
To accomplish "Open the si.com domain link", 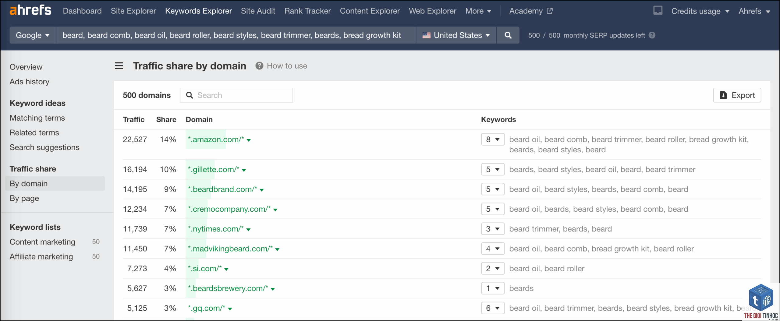I will 205,268.
